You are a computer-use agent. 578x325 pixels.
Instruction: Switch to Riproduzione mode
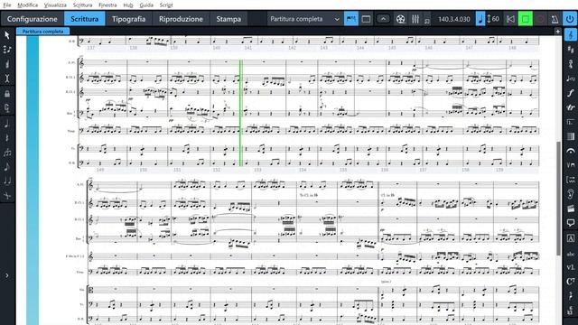click(181, 19)
